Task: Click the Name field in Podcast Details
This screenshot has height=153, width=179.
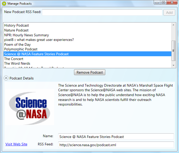Action: pos(116,136)
